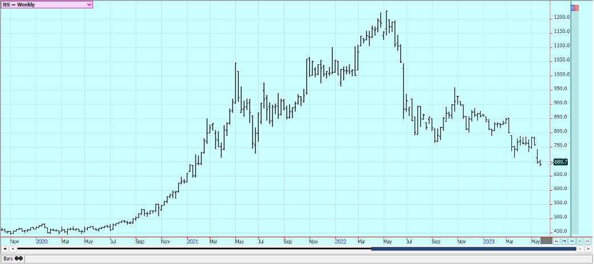Click the 689.7 current price label
The image size is (594, 264).
click(561, 162)
